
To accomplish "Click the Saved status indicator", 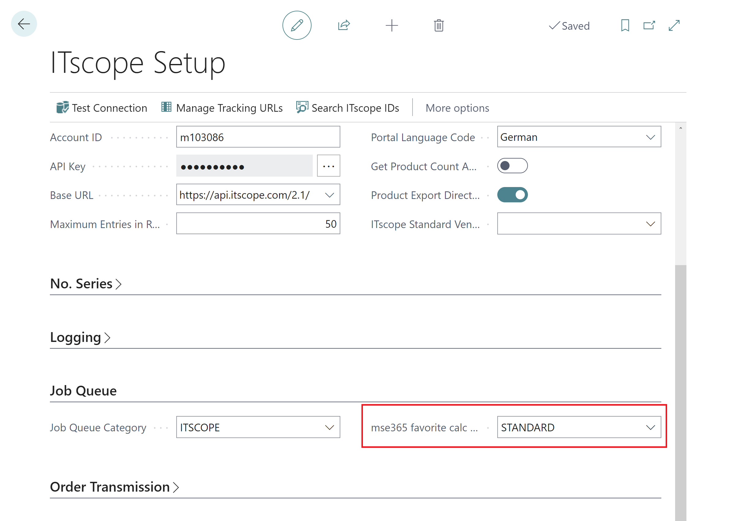I will 569,26.
